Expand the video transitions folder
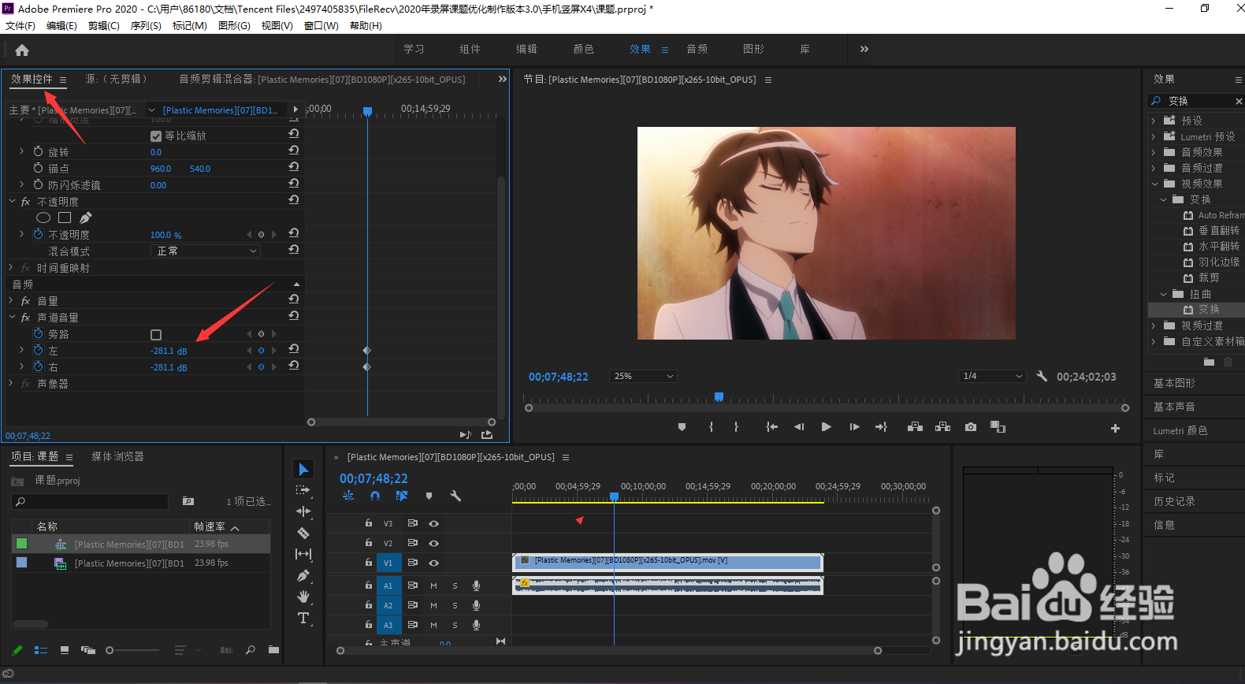This screenshot has height=684, width=1245. pos(1154,325)
